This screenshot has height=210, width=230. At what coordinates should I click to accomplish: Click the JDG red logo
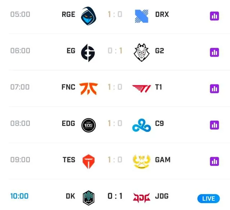[141, 197]
